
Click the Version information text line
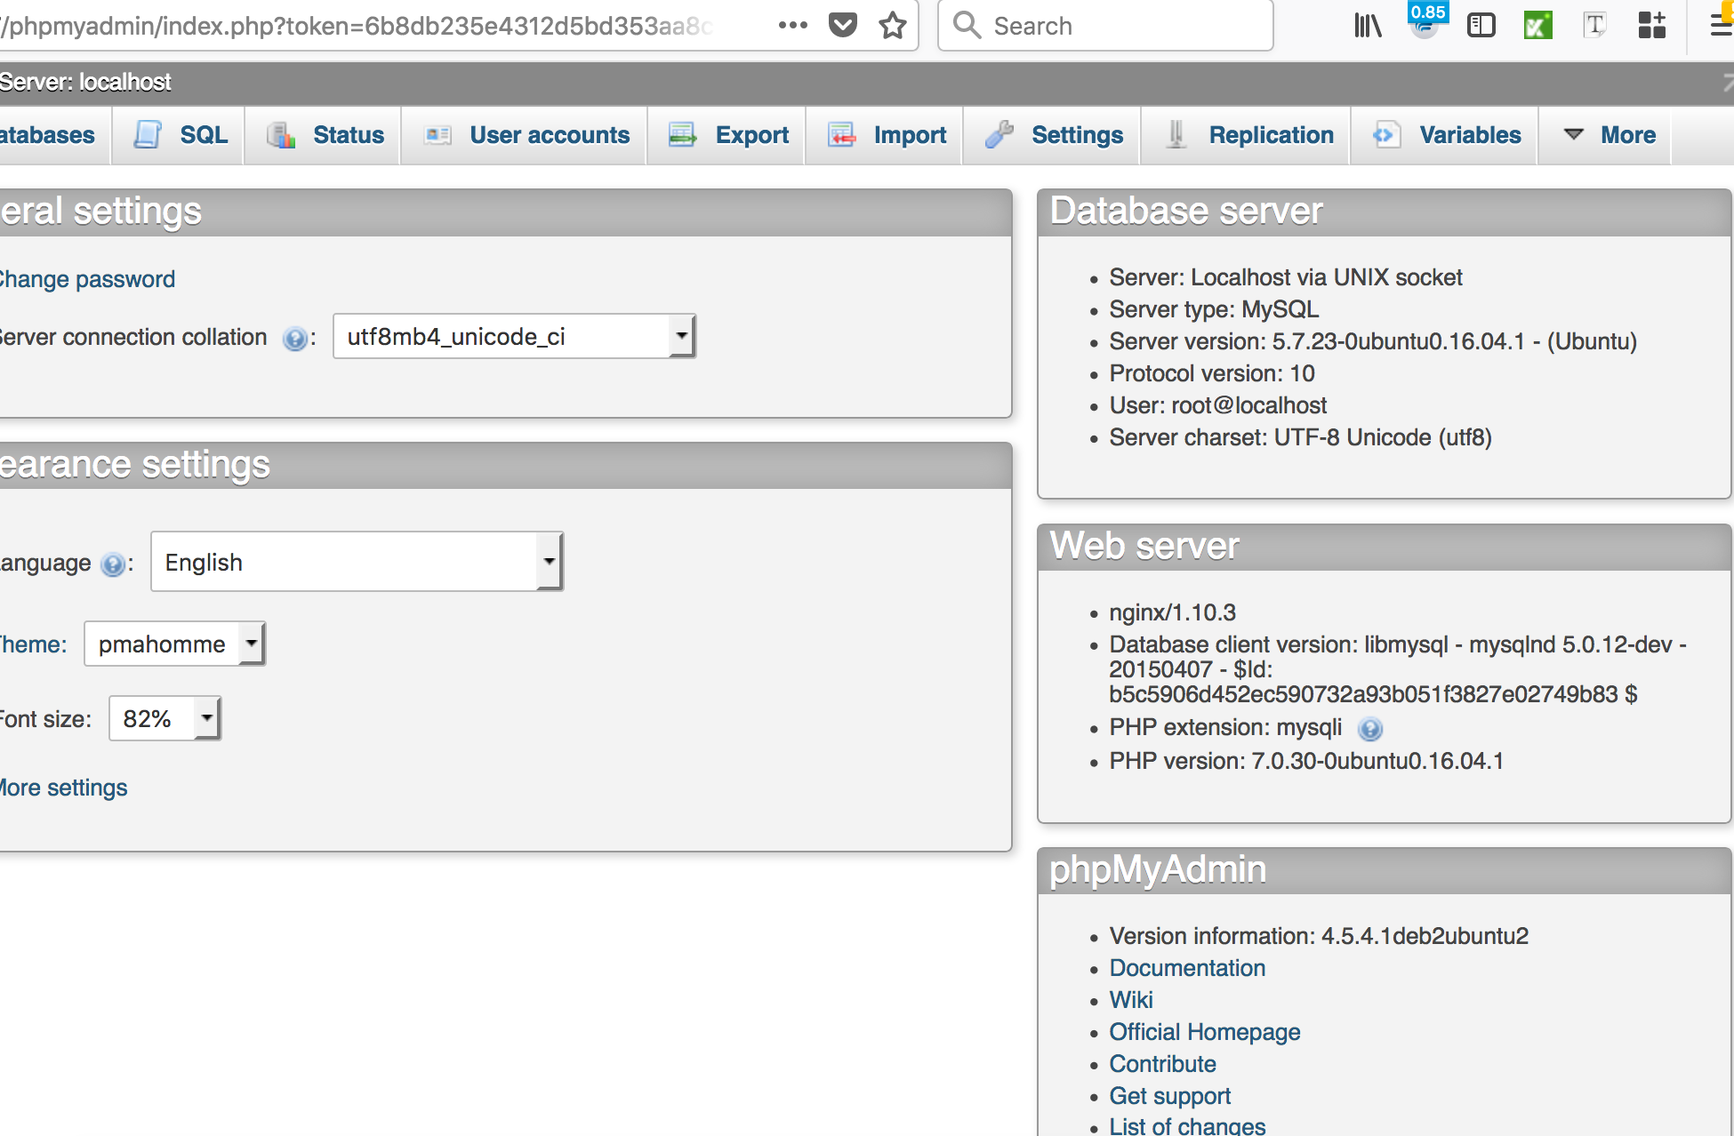coord(1319,936)
